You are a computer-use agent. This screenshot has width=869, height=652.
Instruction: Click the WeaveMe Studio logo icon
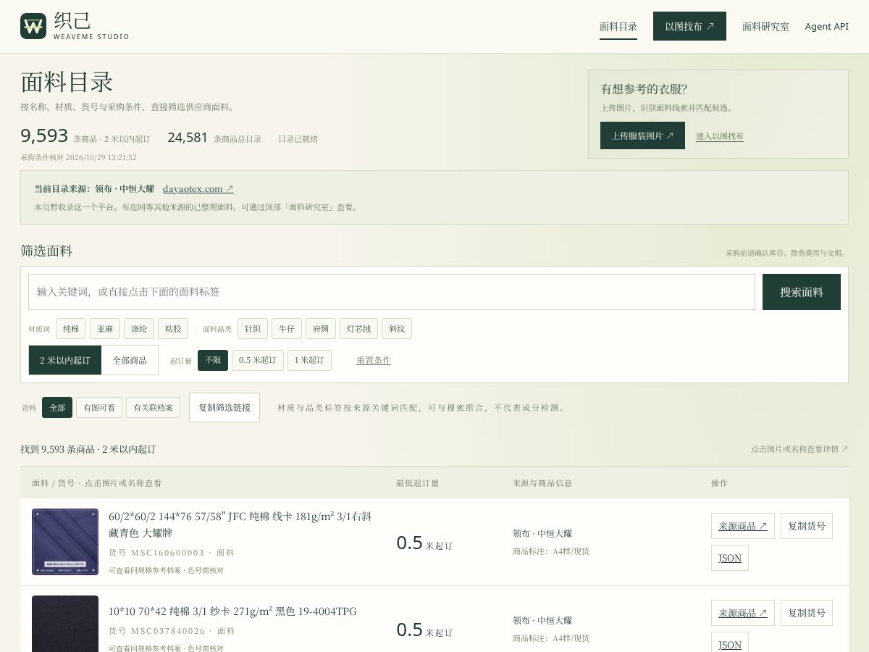33,26
